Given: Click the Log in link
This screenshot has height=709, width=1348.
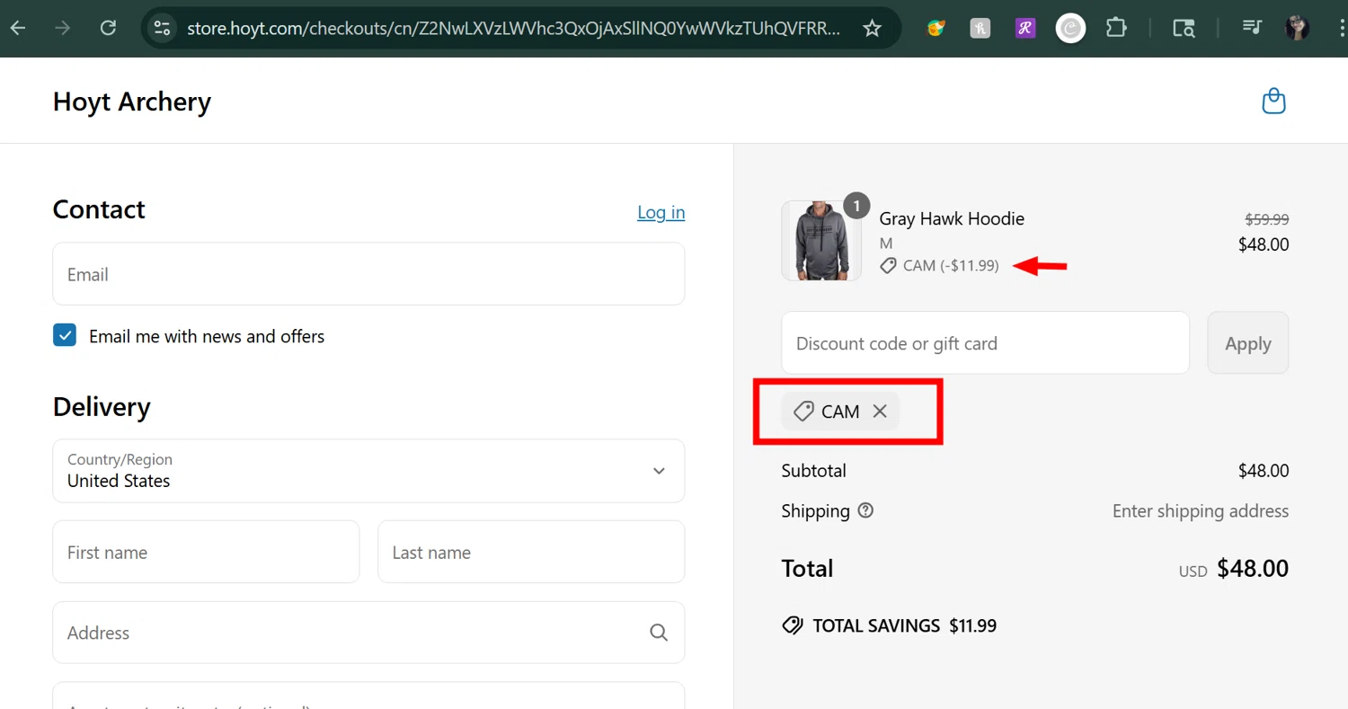Looking at the screenshot, I should coord(661,212).
